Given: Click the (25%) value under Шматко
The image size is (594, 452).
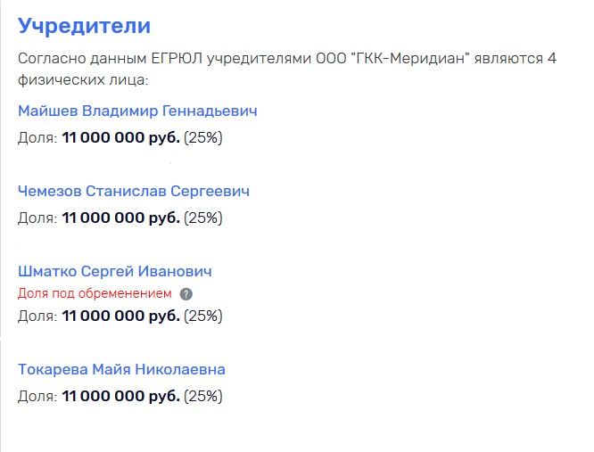Looking at the screenshot, I should pos(203,316).
